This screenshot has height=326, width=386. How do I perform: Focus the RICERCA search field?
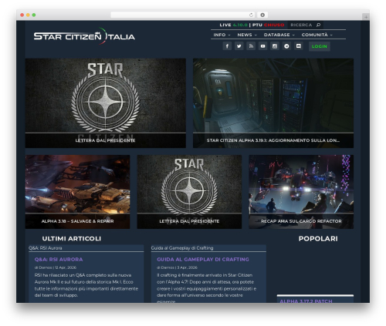point(301,25)
